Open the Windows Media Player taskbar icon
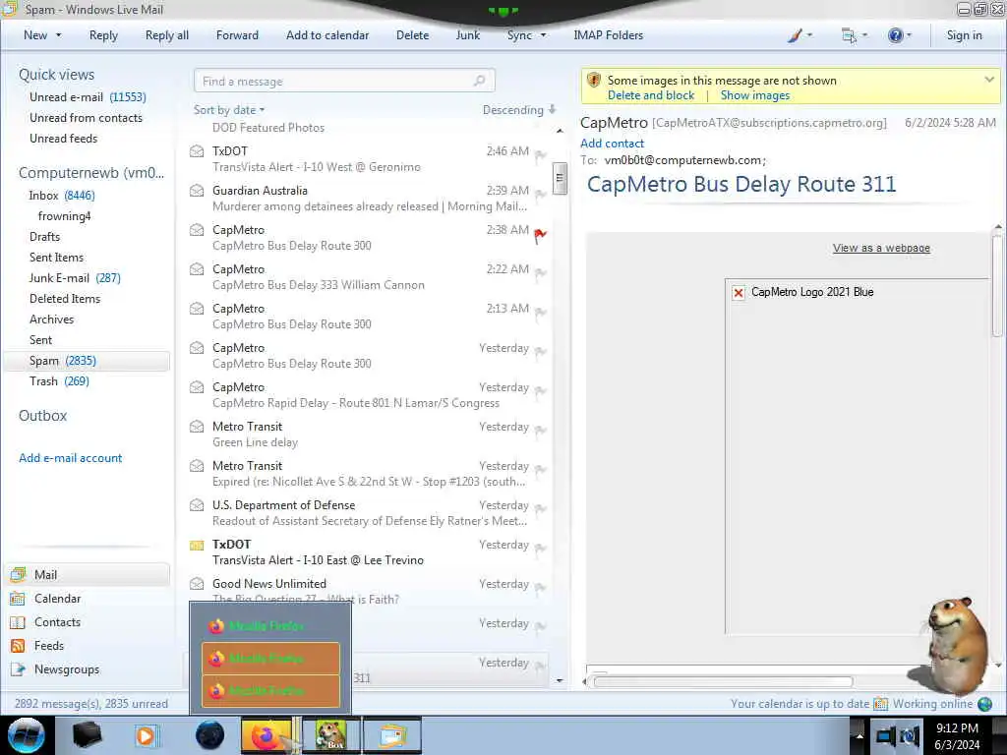1007x755 pixels. tap(146, 735)
